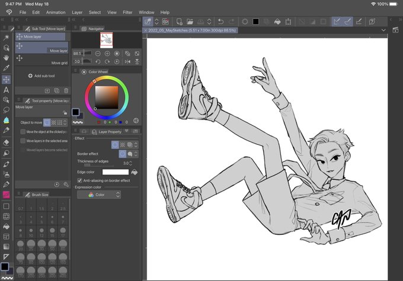Image resolution: width=403 pixels, height=281 pixels.
Task: Create a new canvas with the New icon
Action: click(x=179, y=22)
